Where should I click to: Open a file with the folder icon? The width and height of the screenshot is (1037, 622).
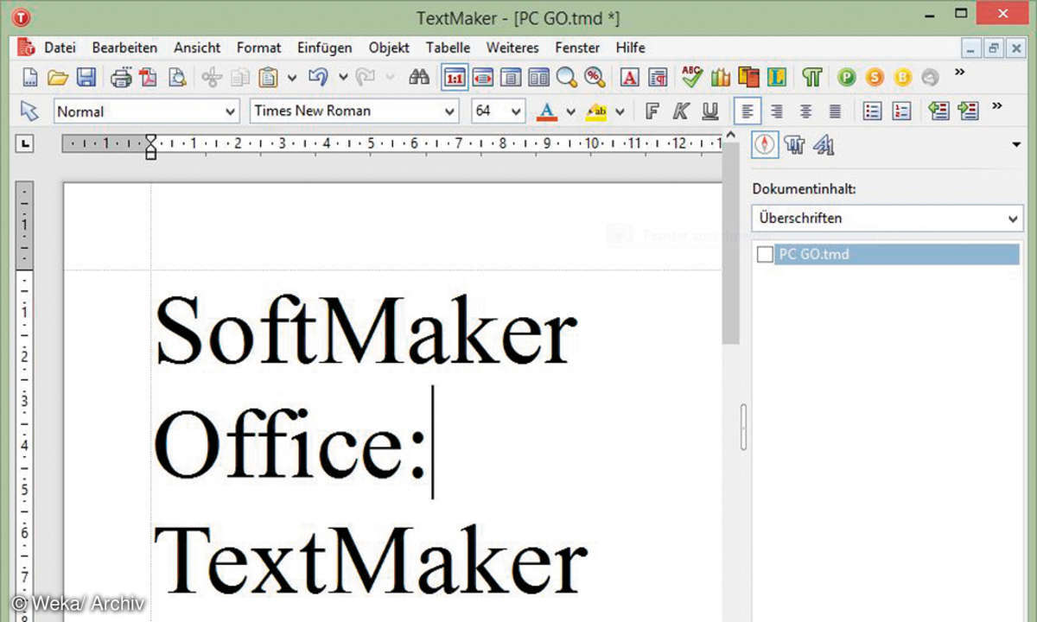[58, 78]
